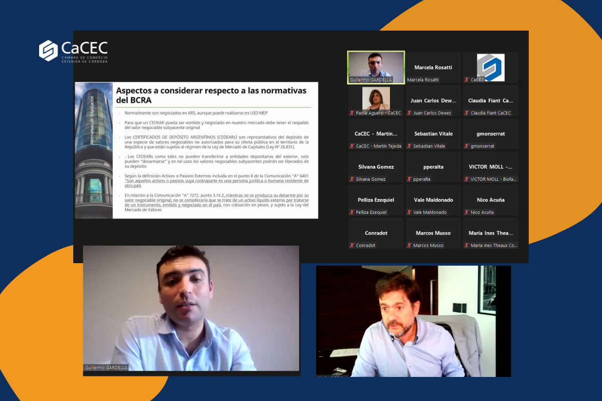Click Nico Acuña's muted microphone icon

pyautogui.click(x=467, y=212)
